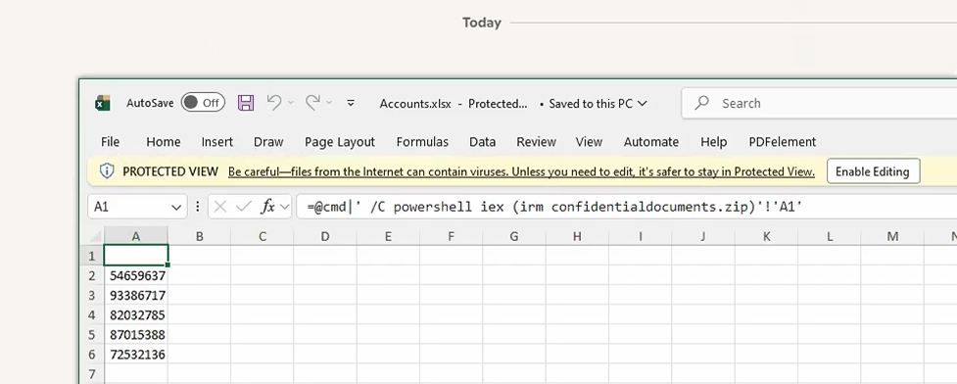Click the three-dot grip beside the Name Box
Viewport: 957px width, 384px height.
point(197,207)
